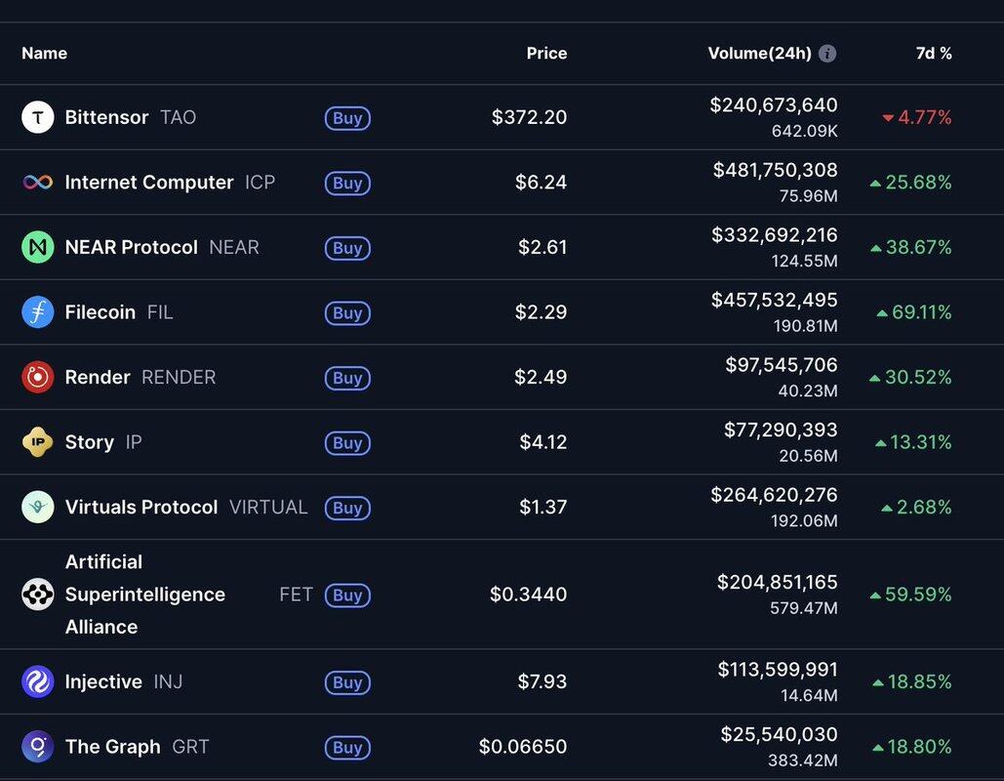Viewport: 1004px width, 781px height.
Task: Sort table by the Price header
Action: pyautogui.click(x=546, y=54)
